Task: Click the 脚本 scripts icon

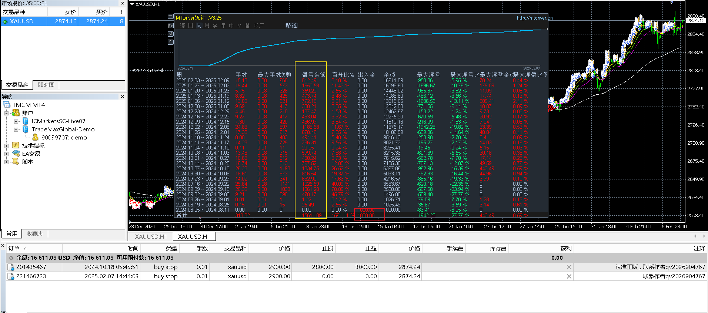Action: (x=16, y=162)
